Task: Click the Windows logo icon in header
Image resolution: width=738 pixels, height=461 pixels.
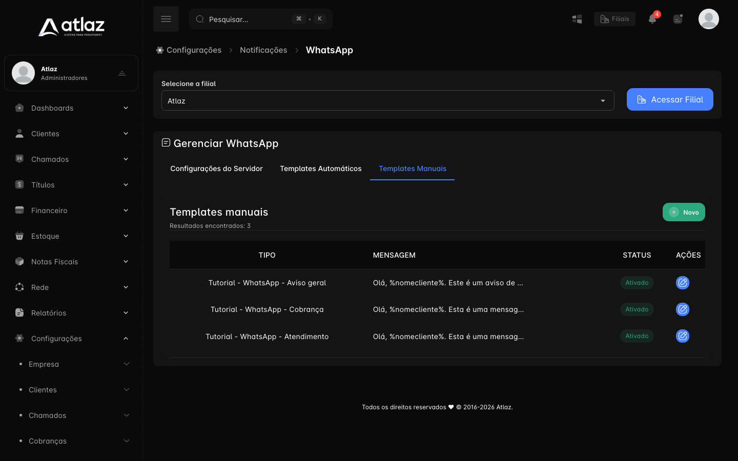Action: [x=577, y=19]
